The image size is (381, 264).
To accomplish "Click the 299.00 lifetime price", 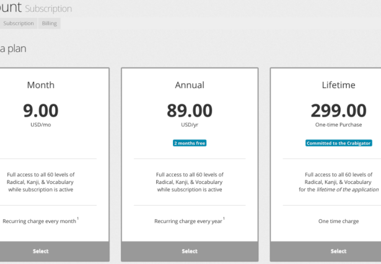I will pyautogui.click(x=338, y=111).
